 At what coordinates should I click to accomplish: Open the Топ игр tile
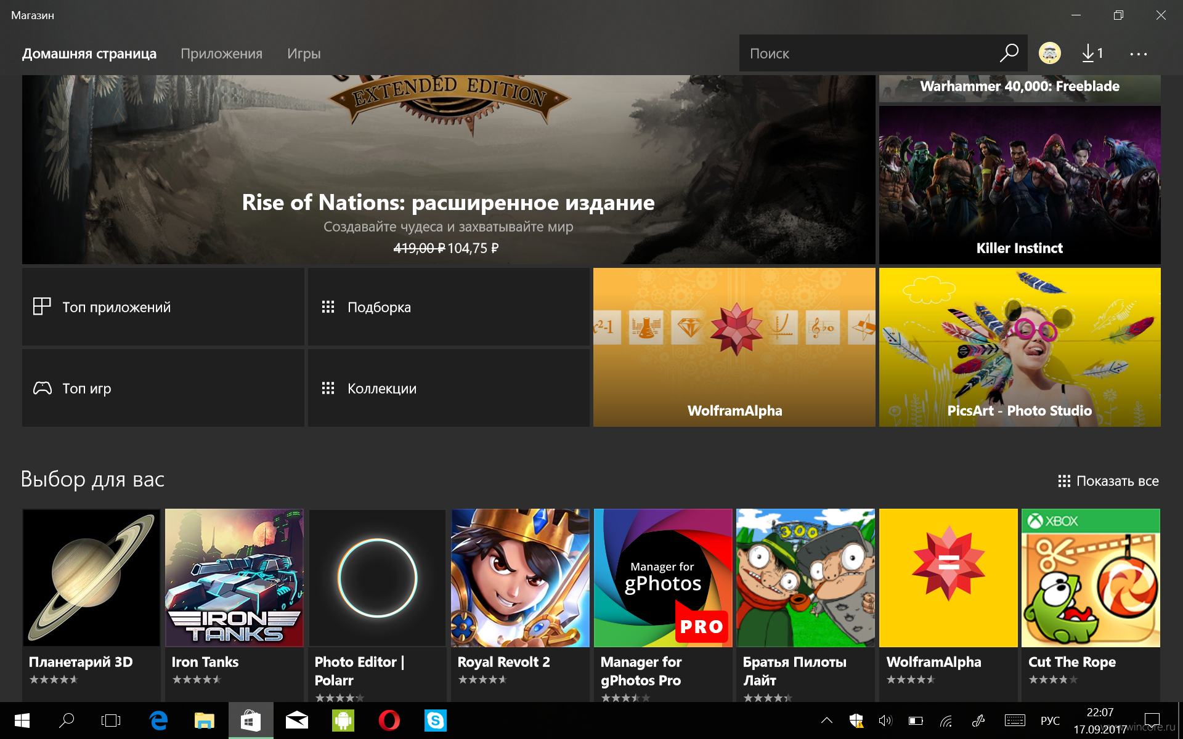(163, 388)
